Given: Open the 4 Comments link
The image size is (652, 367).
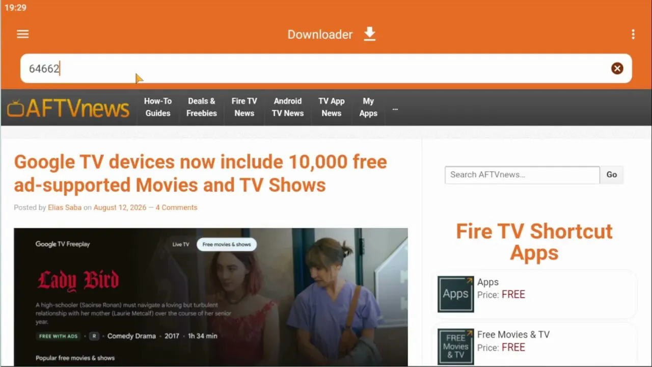Looking at the screenshot, I should click(176, 207).
